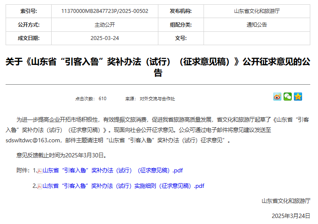
Task: Click the 组配分类 label cell
Action: 181,25
